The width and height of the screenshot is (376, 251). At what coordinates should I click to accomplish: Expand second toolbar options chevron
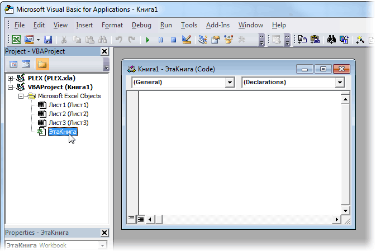(287, 40)
